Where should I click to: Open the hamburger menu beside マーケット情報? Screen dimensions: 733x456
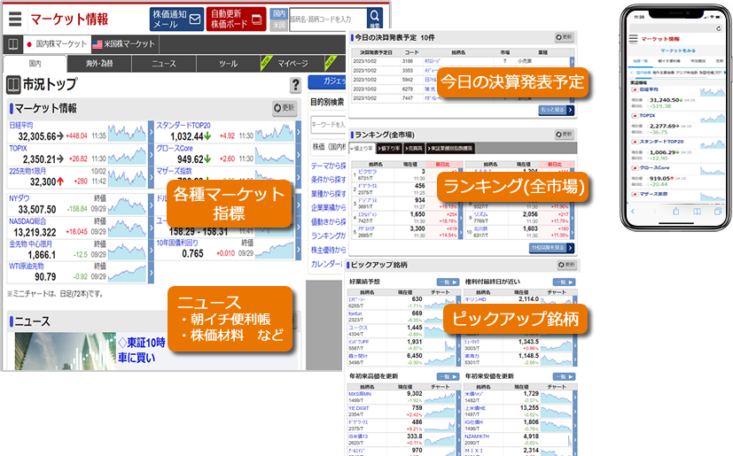click(x=14, y=19)
